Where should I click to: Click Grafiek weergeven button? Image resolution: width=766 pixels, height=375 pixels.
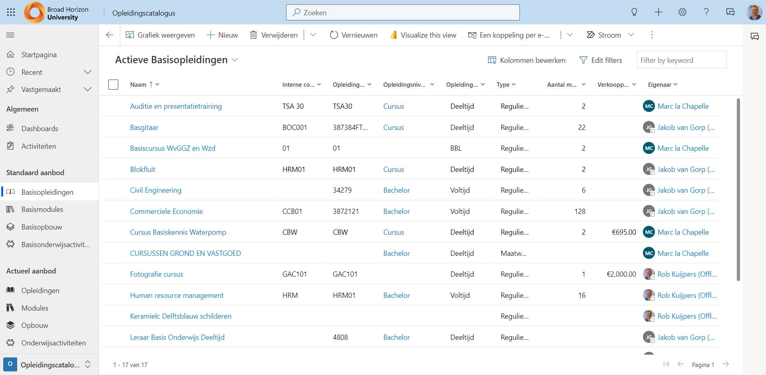160,35
